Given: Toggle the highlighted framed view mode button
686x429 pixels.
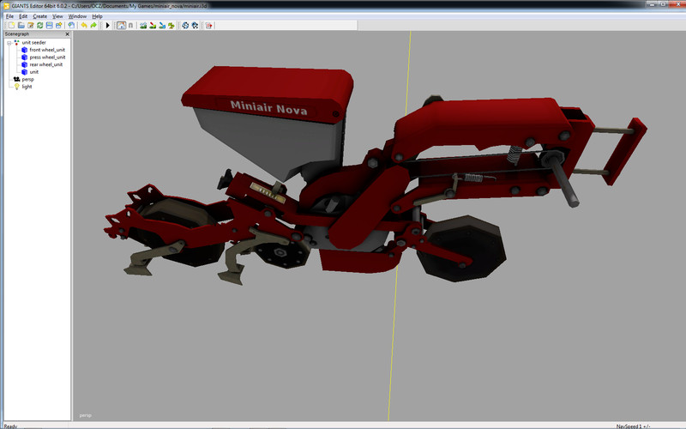Looking at the screenshot, I should [120, 26].
